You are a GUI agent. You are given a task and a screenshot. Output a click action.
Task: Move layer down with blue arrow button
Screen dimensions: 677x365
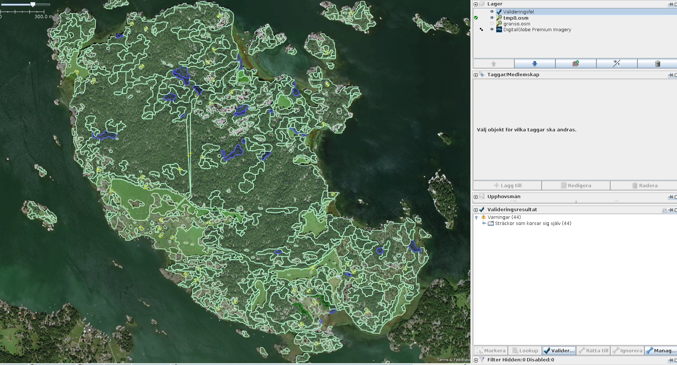point(534,64)
